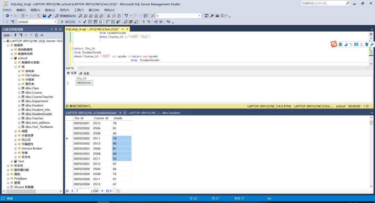Open the dbo.Student table tab

(154, 113)
